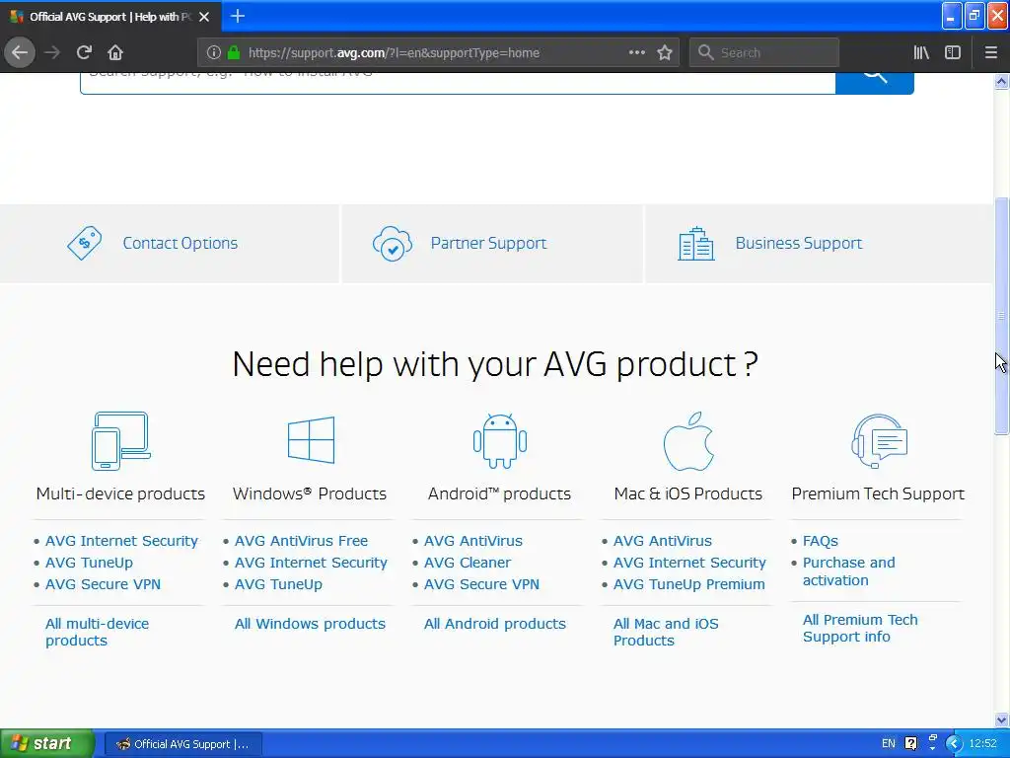Open the Mac & iOS Products heading
The image size is (1010, 758).
(687, 493)
